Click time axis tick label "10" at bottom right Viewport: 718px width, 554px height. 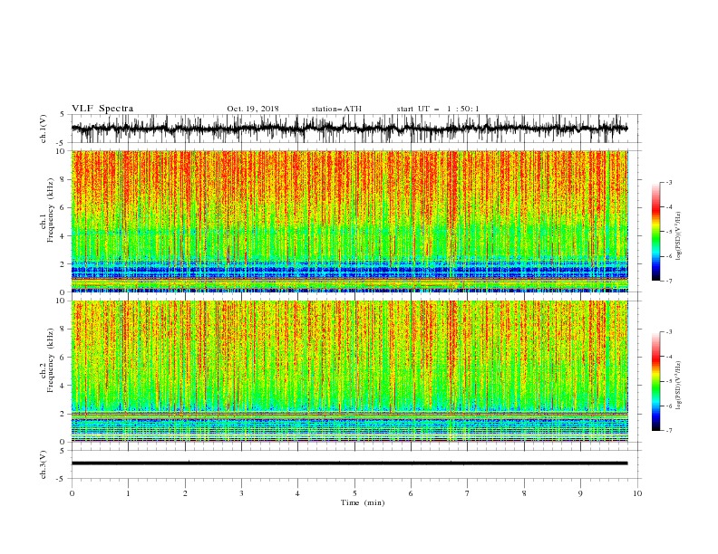click(x=637, y=493)
